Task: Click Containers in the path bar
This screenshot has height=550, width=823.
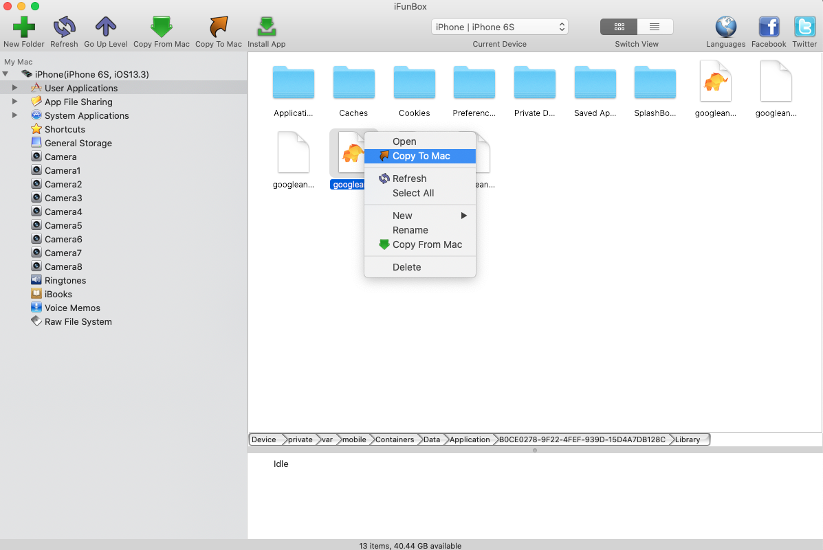Action: click(395, 439)
